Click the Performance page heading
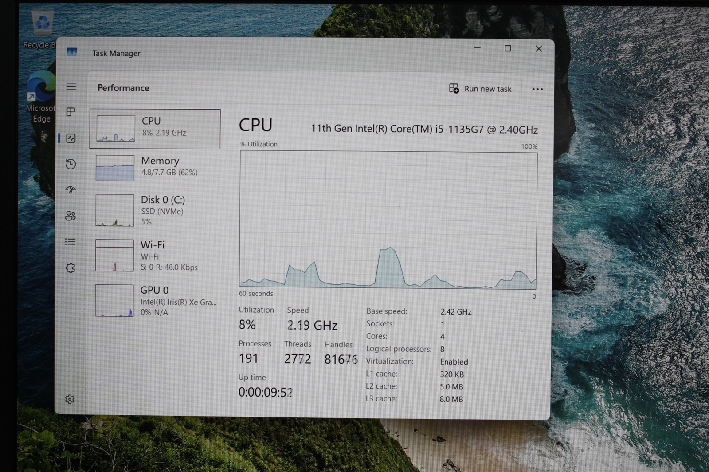The image size is (709, 472). point(123,88)
